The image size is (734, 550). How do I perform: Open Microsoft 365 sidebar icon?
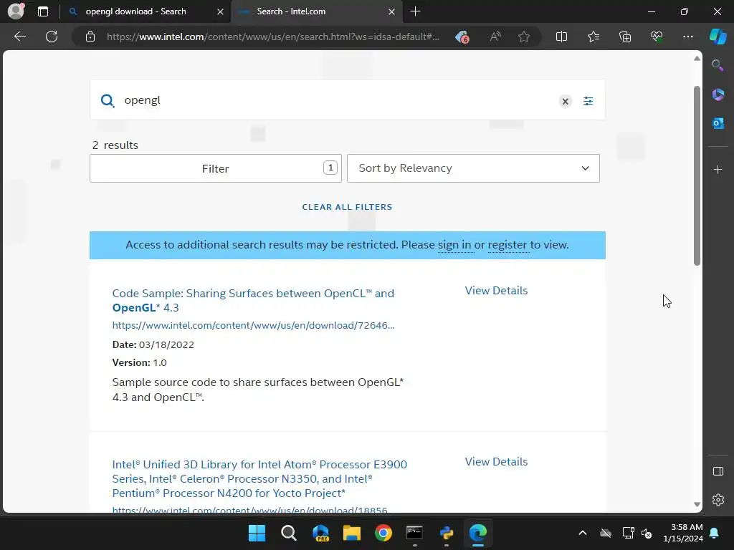[x=718, y=95]
